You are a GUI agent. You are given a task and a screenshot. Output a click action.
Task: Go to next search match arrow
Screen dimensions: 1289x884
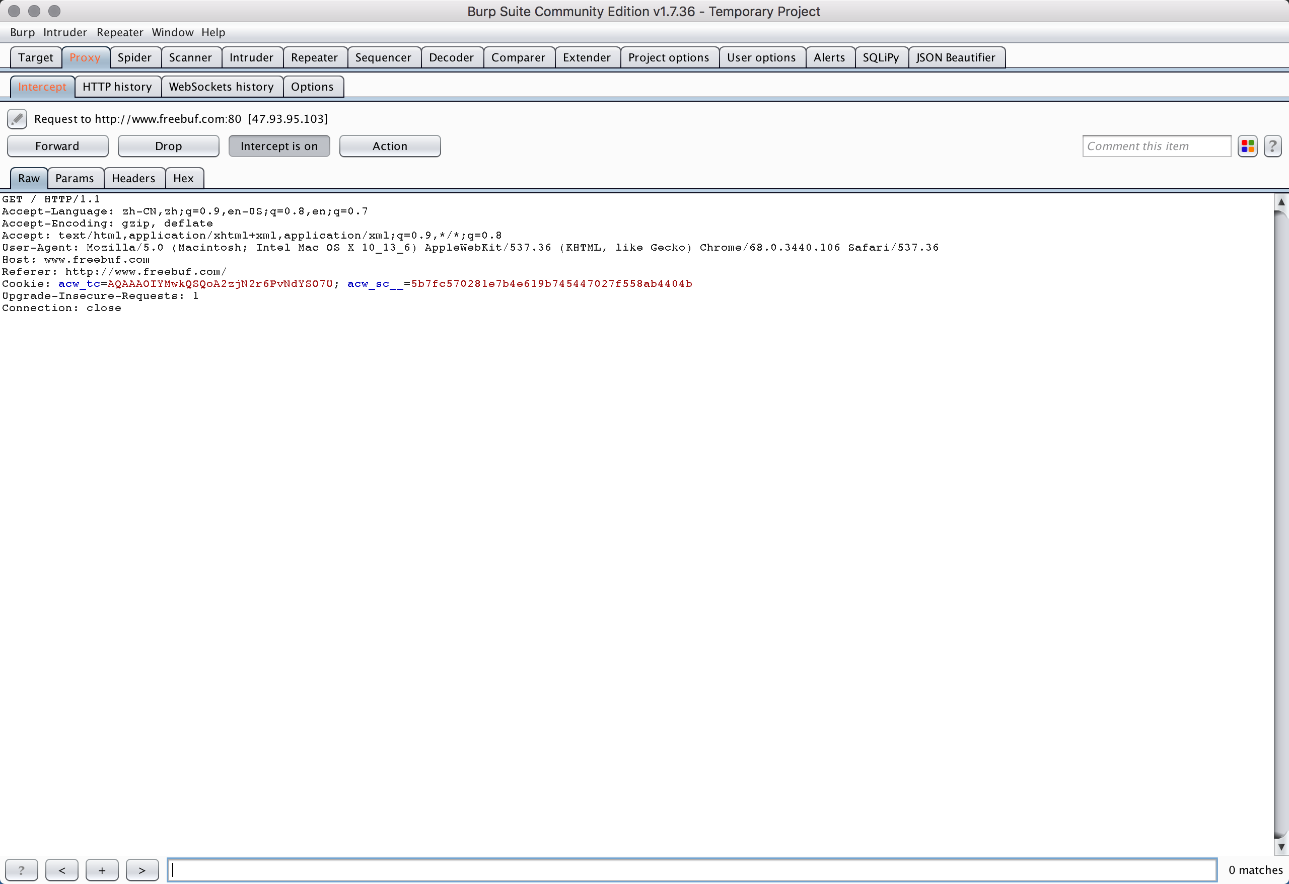(142, 869)
